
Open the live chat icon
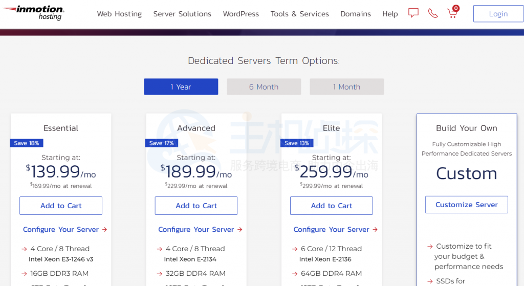[x=413, y=13]
